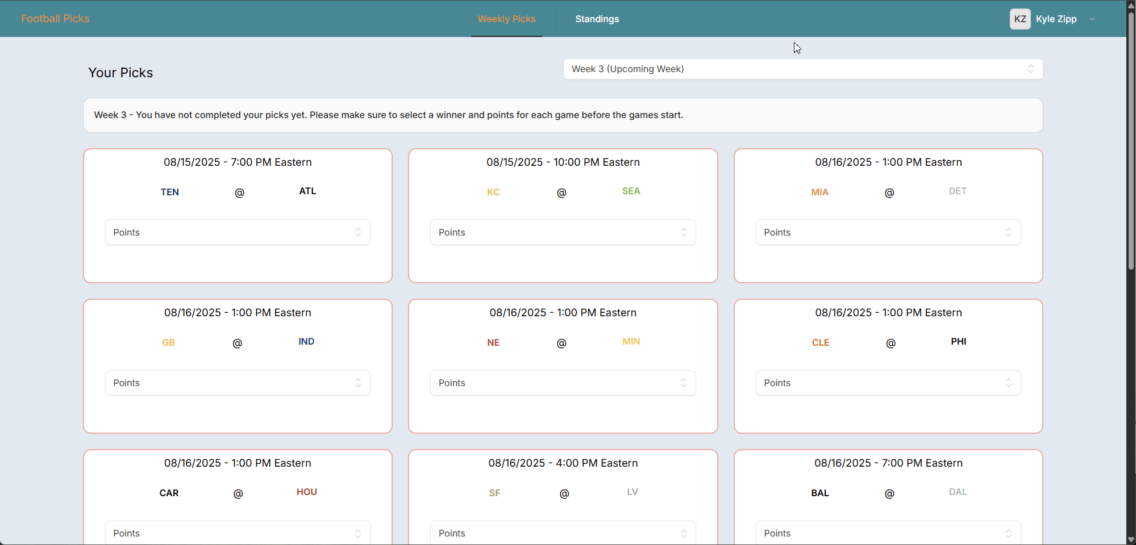Open the Weekly Picks tab
Viewport: 1136px width, 545px height.
pyautogui.click(x=506, y=19)
